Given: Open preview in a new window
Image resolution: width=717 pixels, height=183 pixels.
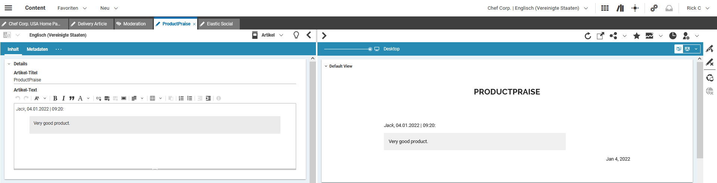Looking at the screenshot, I should 600,36.
